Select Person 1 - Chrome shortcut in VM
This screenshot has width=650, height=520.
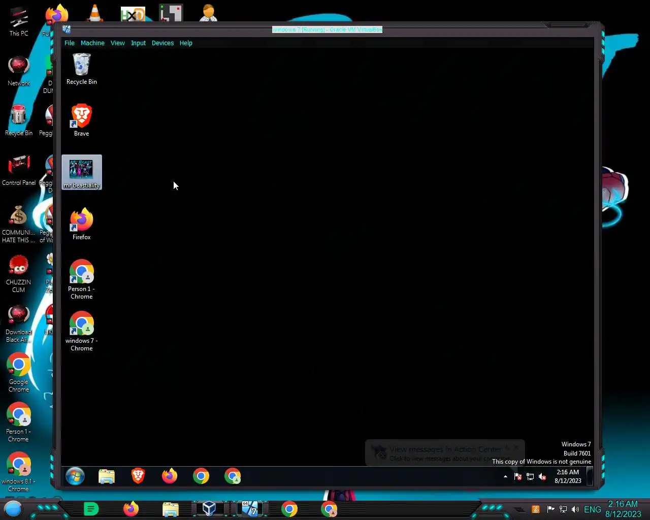(81, 280)
